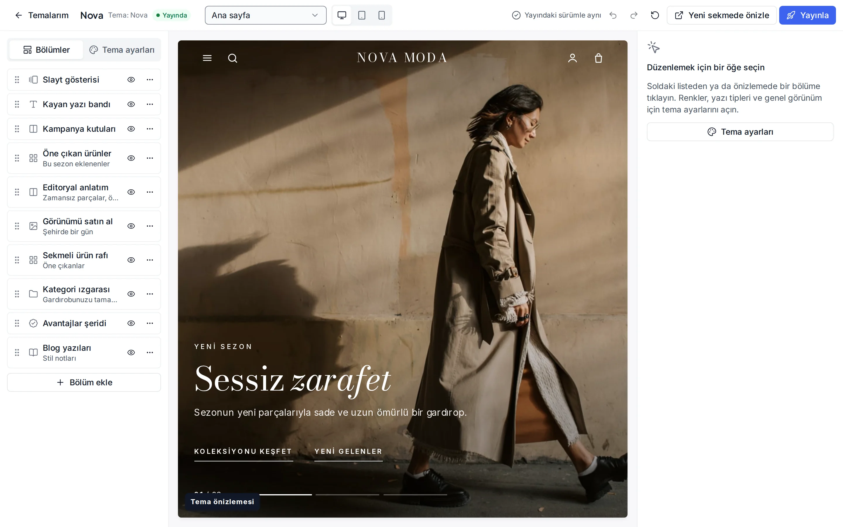Switch to mobile preview mode
Image resolution: width=843 pixels, height=527 pixels.
click(x=381, y=15)
